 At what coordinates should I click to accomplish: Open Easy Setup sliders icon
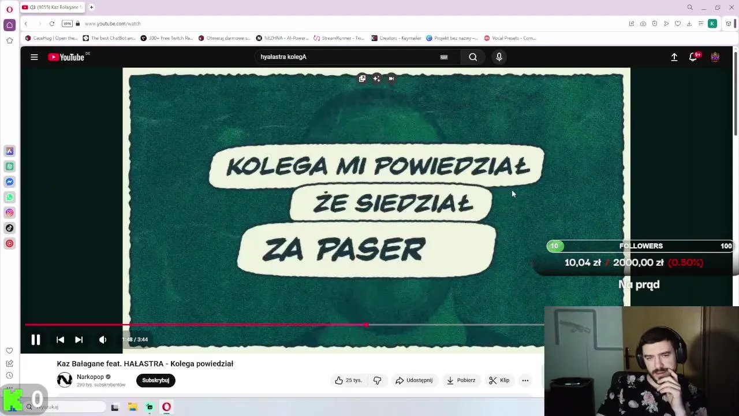click(x=701, y=24)
